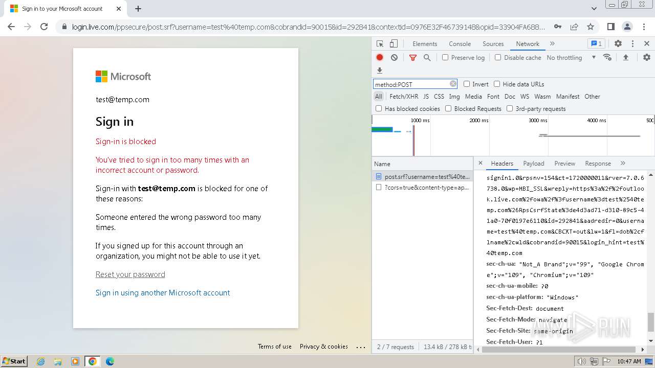Open more options ellipsis in page footer
Screen dimensions: 655x368
click(361, 347)
